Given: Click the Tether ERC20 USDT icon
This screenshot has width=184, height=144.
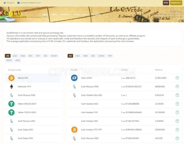Looking at the screenshot, I should [11, 104].
